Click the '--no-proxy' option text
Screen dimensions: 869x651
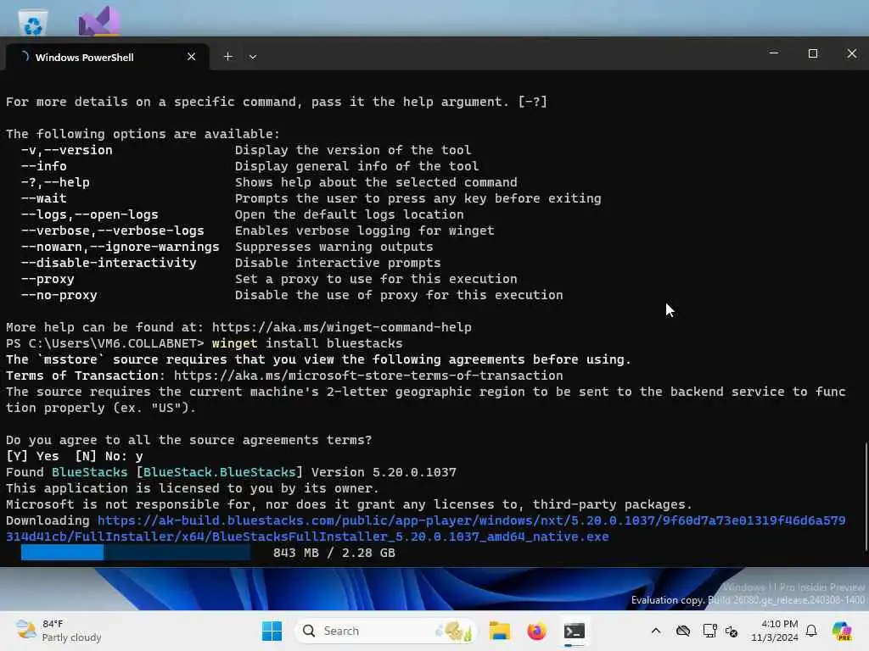click(59, 295)
